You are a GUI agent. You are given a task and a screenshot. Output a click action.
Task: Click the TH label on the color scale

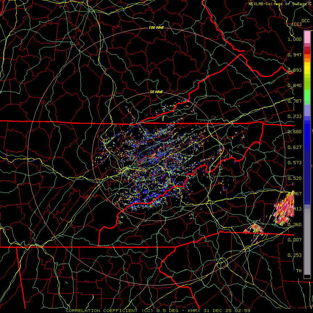tap(299, 271)
